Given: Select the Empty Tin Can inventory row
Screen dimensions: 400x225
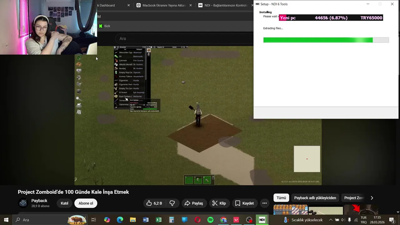Looking at the screenshot, I should (130, 88).
